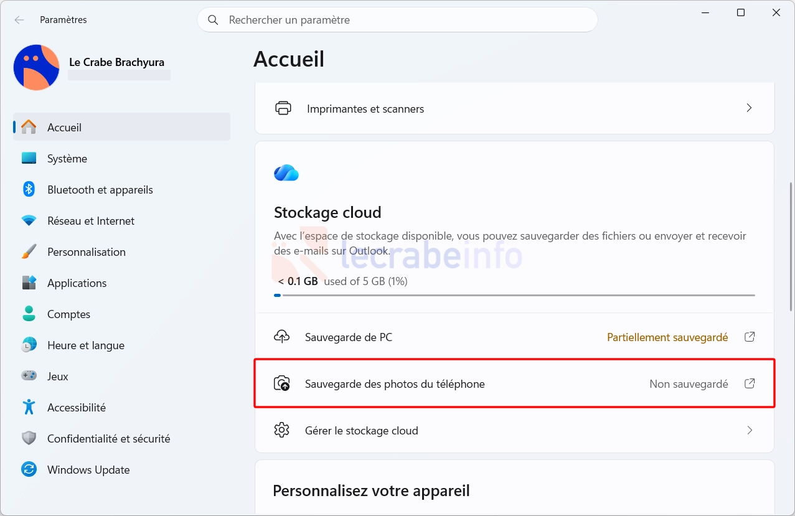The height and width of the screenshot is (516, 795).
Task: Click the Gérer le stockage cloud gear icon
Action: [282, 430]
